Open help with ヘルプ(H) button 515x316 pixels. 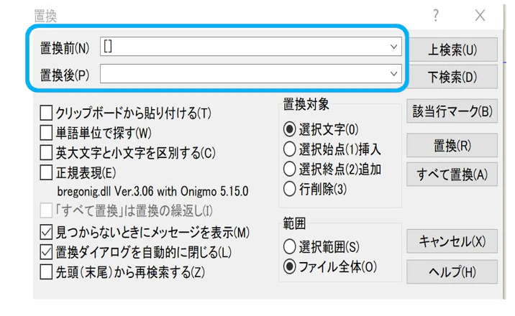click(x=452, y=271)
